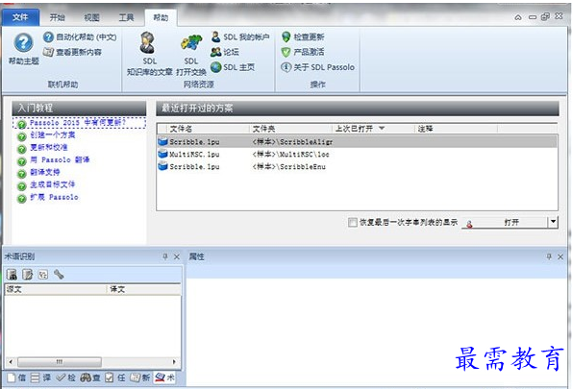Switch to the 工具 ribbon tab
This screenshot has width=572, height=389.
coord(126,17)
